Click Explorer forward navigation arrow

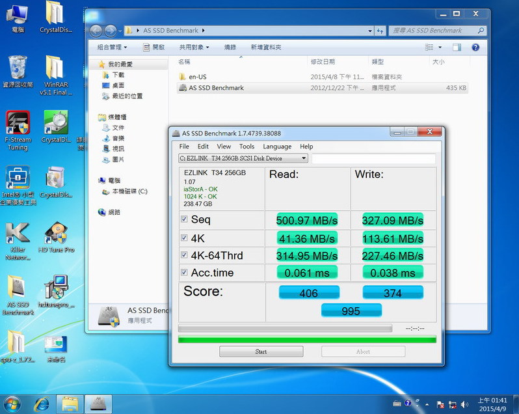pos(111,31)
